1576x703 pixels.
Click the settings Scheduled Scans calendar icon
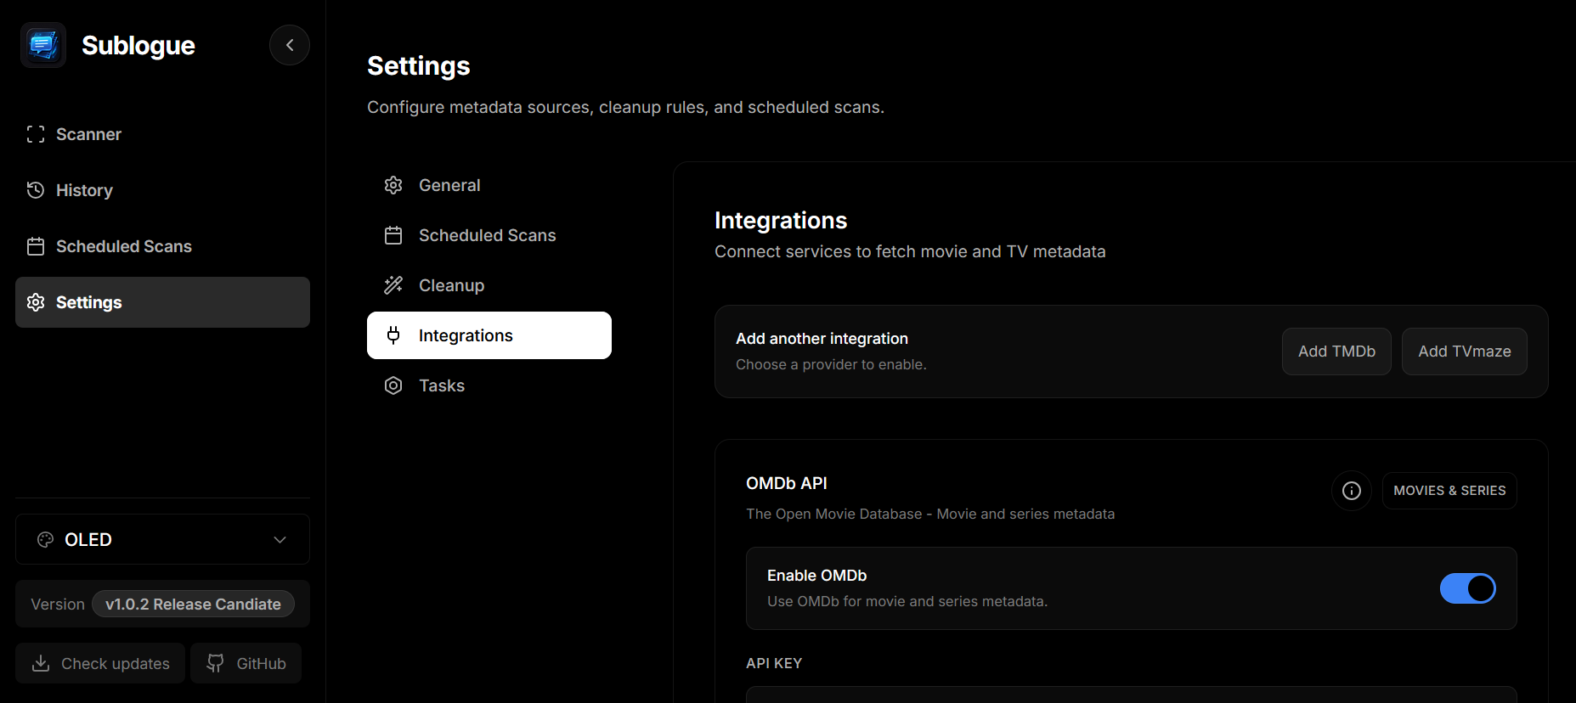pyautogui.click(x=393, y=235)
